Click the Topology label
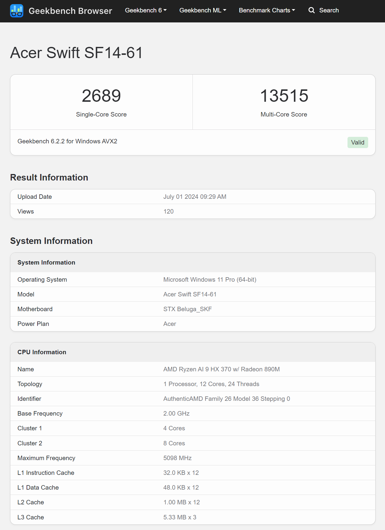Image resolution: width=385 pixels, height=530 pixels. 30,384
